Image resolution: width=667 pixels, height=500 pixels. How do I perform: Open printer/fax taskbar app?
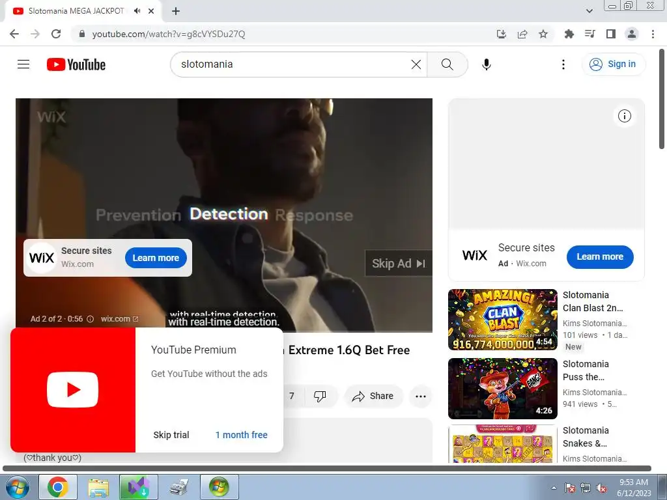178,487
